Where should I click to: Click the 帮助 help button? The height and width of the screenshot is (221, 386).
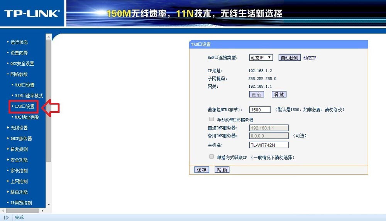[x=222, y=170]
